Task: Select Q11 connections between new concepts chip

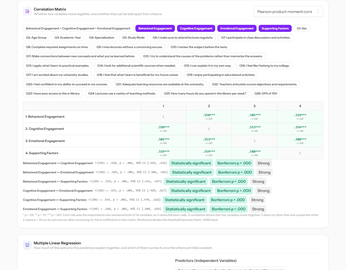Action: [x=81, y=56]
